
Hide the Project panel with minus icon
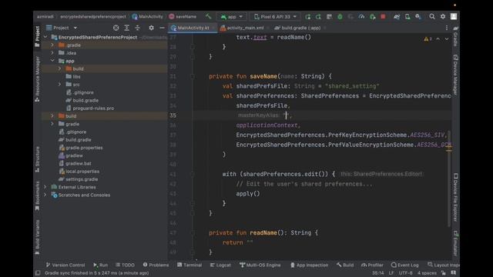pyautogui.click(x=162, y=28)
